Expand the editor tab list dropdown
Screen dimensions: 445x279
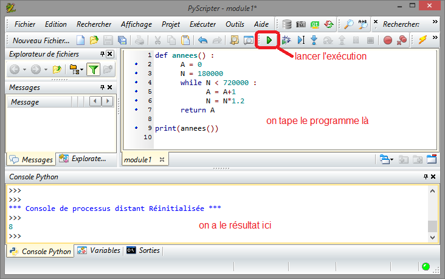(387, 159)
